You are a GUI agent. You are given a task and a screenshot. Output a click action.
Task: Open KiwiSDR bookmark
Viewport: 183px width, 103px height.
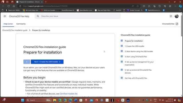118,10
